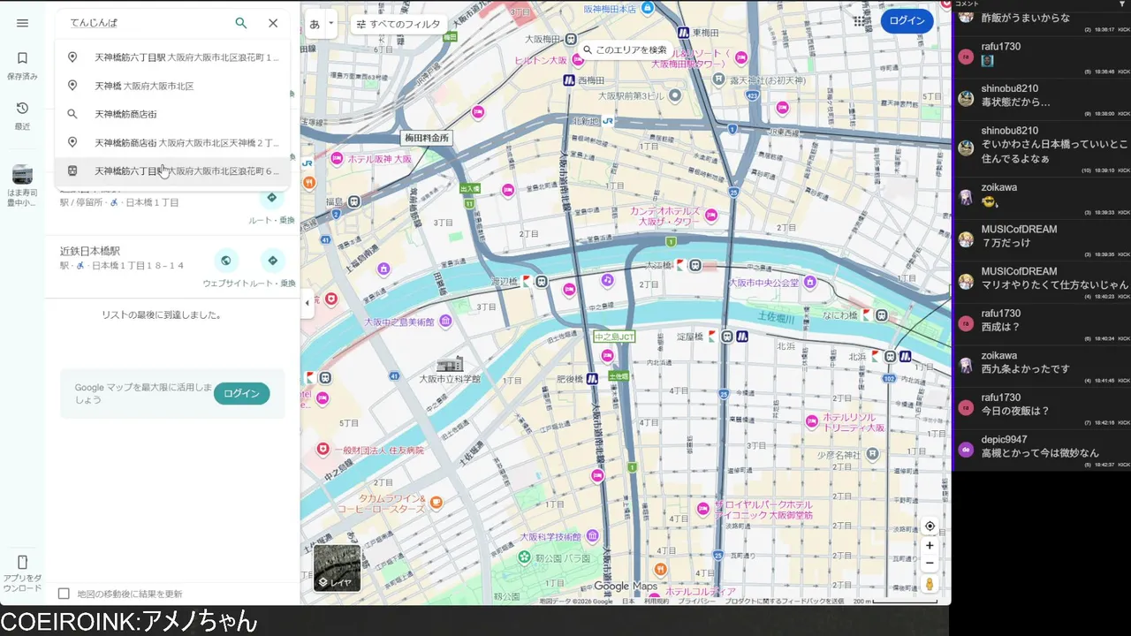1131x636 pixels.
Task: Open website for 近鉄日本橋駅
Action: click(226, 261)
